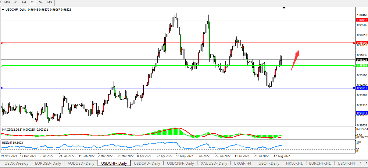The image size is (368, 168).
Task: Click left handle of blue 0.94013 line
Action: (2, 88)
